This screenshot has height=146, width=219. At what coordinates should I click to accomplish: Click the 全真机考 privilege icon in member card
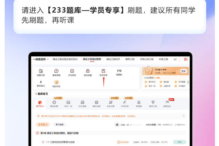click(x=161, y=86)
